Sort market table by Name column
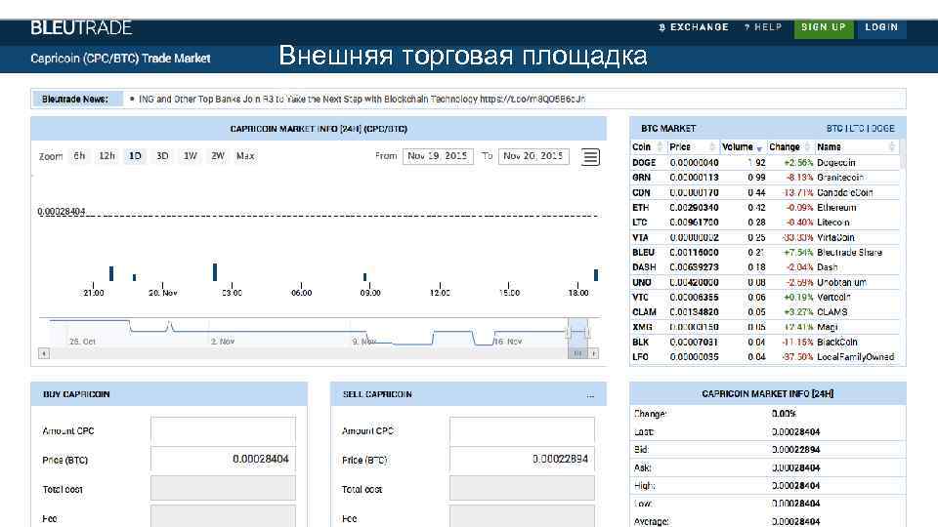The image size is (938, 527). 857,147
